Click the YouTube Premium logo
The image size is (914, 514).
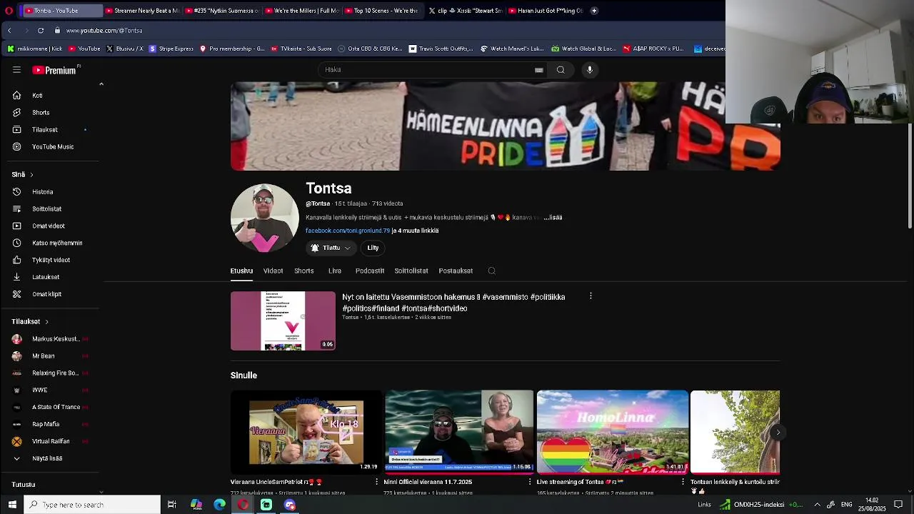click(x=55, y=70)
